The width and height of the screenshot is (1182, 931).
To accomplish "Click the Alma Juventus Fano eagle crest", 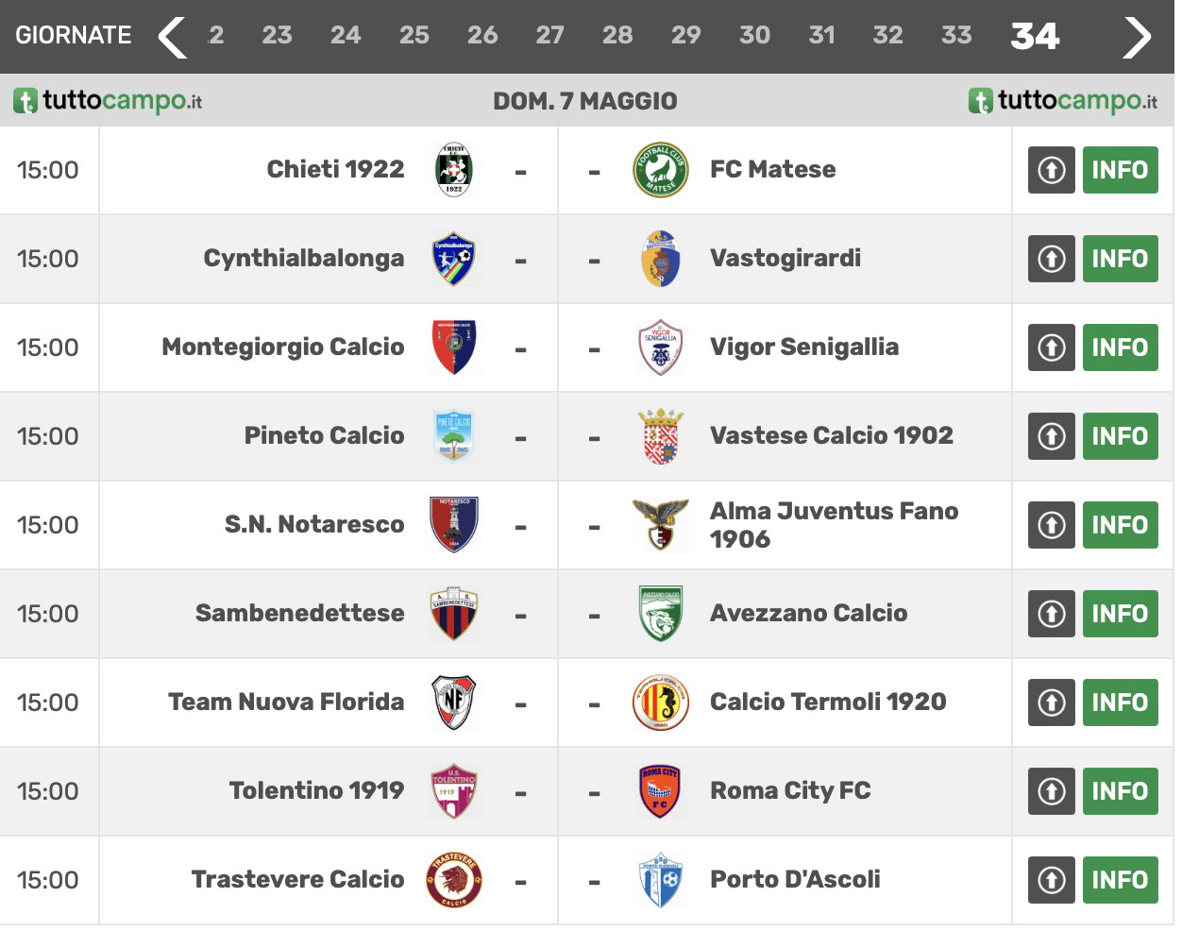I will (661, 525).
